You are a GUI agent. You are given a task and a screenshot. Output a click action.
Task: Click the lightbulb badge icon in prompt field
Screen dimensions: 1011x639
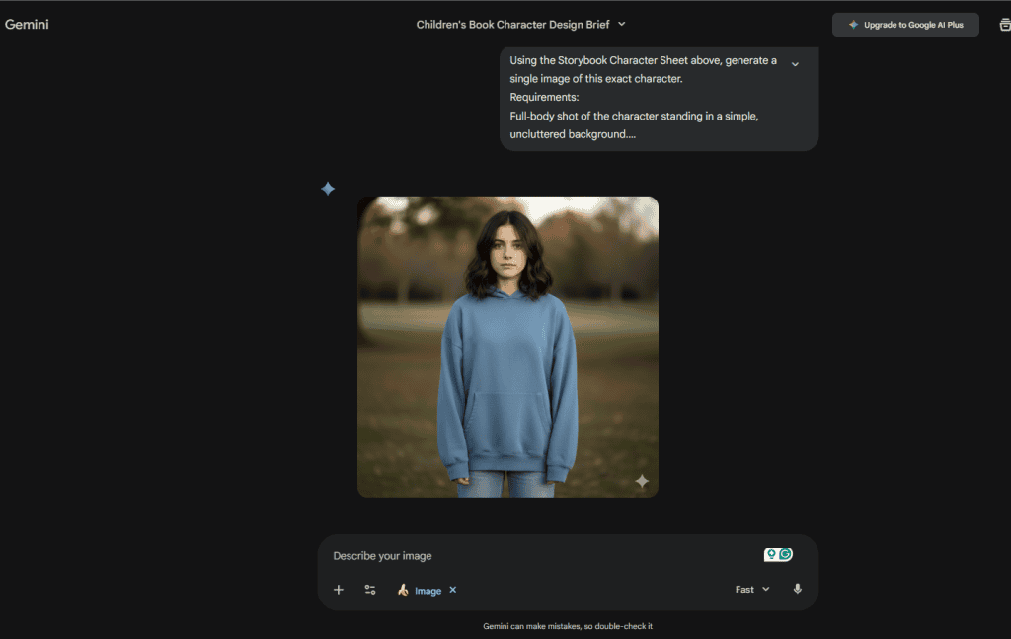770,554
